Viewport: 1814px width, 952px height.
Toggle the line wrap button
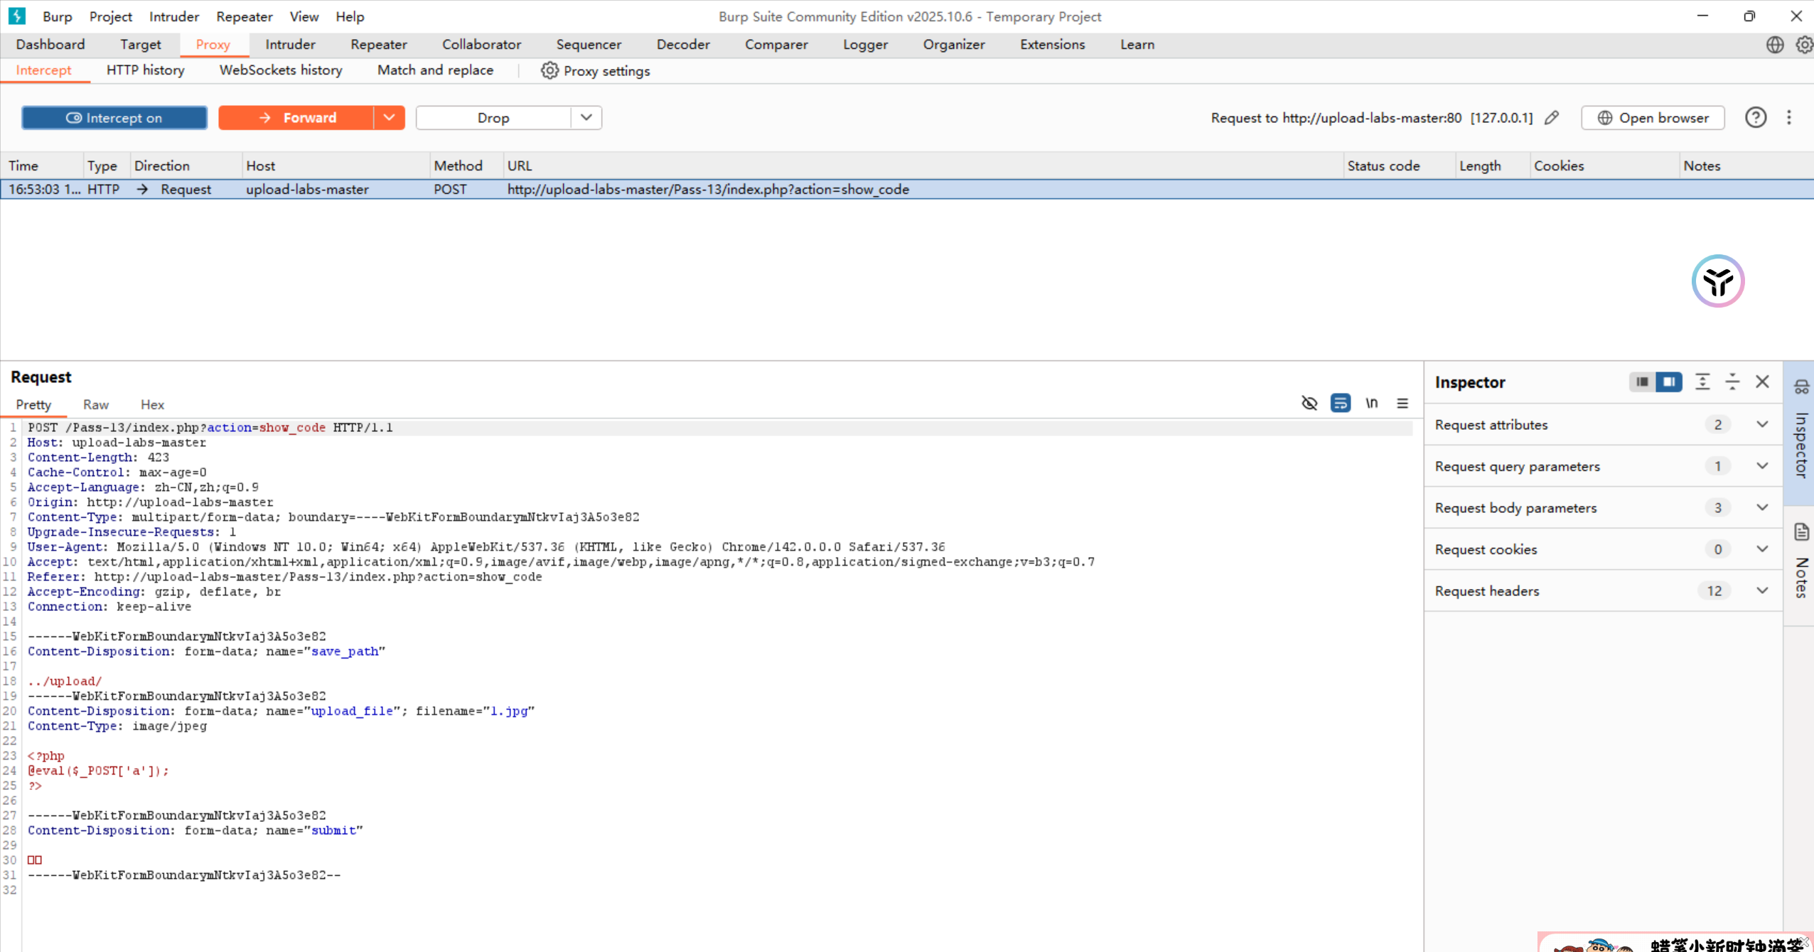point(1340,404)
